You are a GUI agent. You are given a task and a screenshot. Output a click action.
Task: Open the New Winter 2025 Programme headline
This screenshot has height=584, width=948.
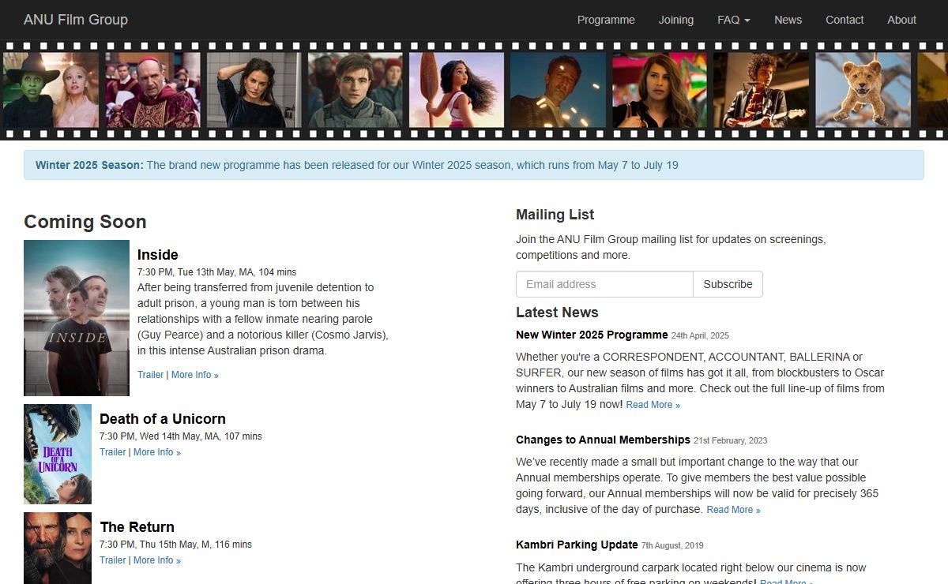592,335
